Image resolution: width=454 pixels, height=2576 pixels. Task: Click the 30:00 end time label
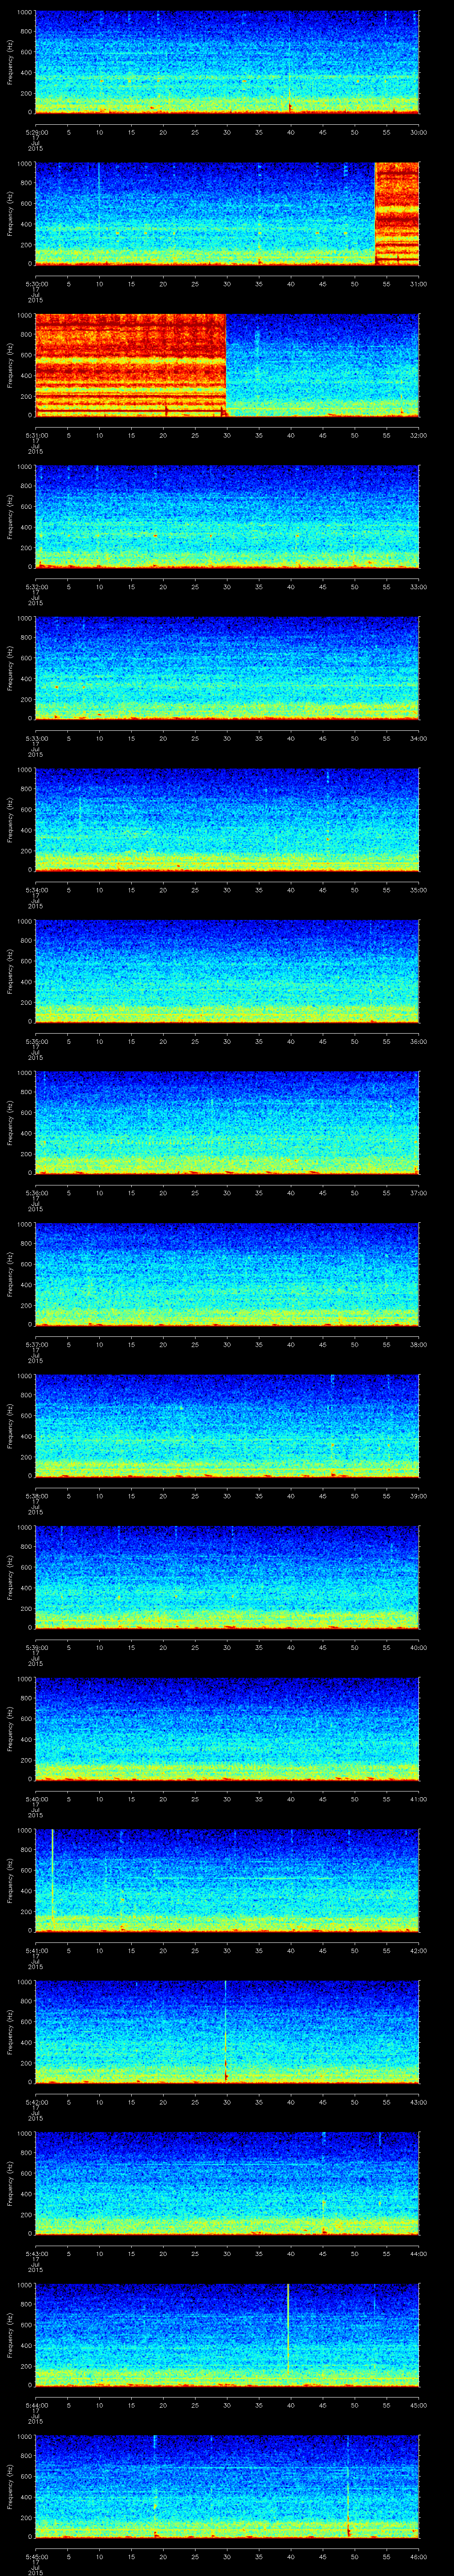click(419, 132)
